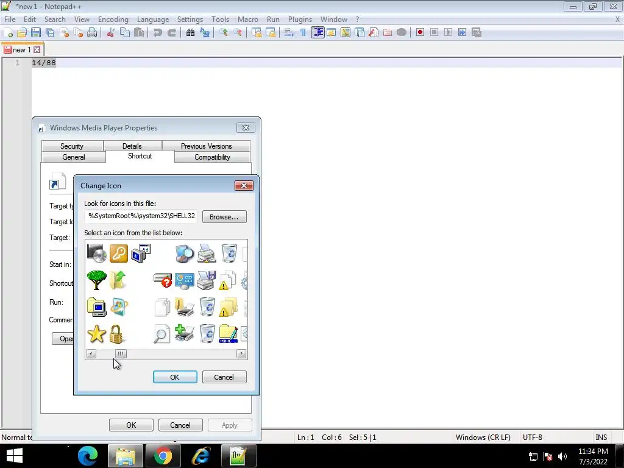Click the icon list scrollbar thumb
Image resolution: width=624 pixels, height=468 pixels.
click(x=121, y=353)
